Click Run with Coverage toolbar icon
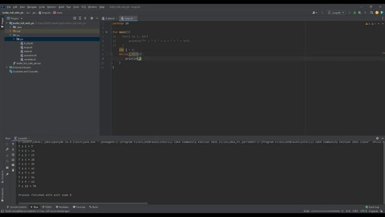The height and width of the screenshot is (217, 385). coord(360,13)
